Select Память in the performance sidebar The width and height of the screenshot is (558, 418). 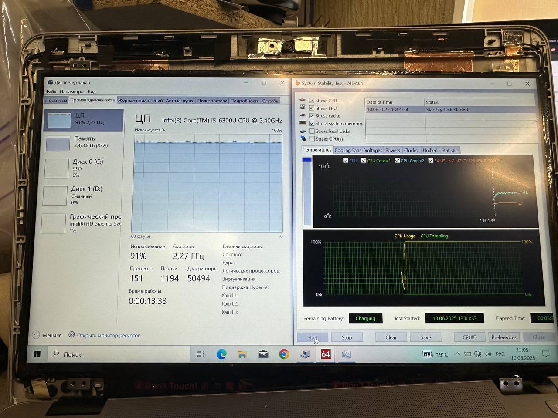pos(84,142)
